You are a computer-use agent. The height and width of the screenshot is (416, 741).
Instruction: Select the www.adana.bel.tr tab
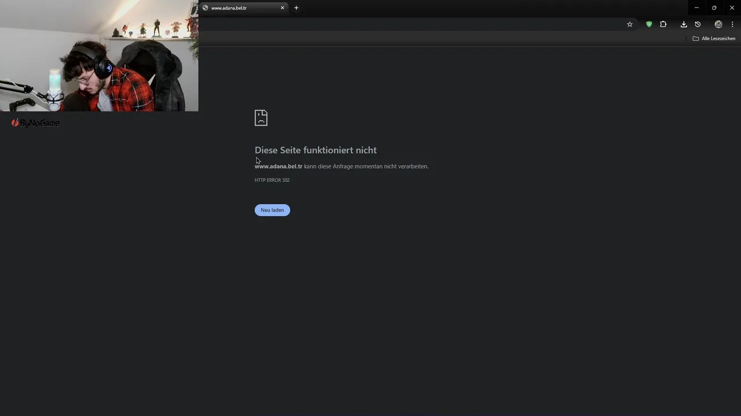click(244, 8)
